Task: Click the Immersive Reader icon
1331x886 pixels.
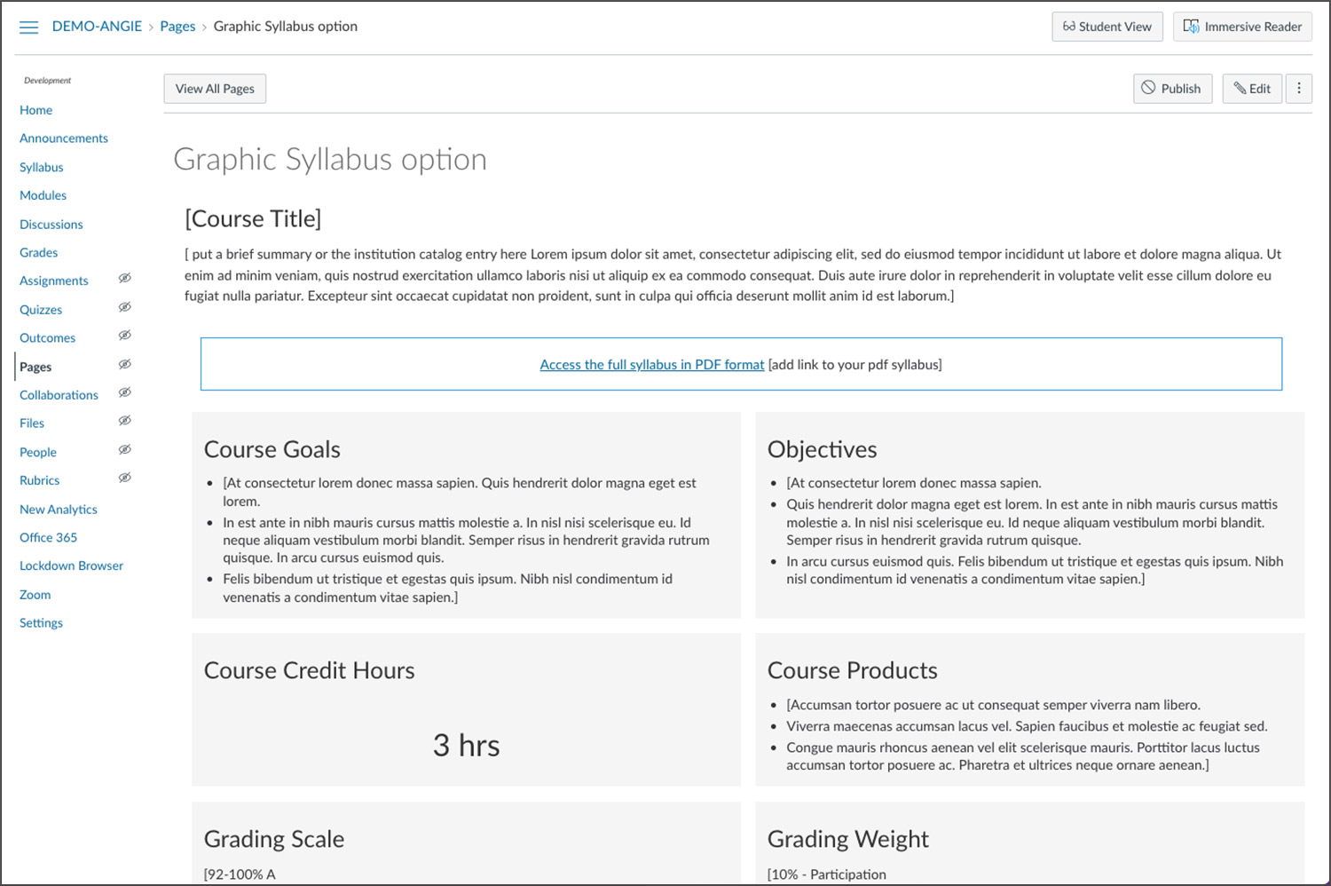Action: (1191, 27)
